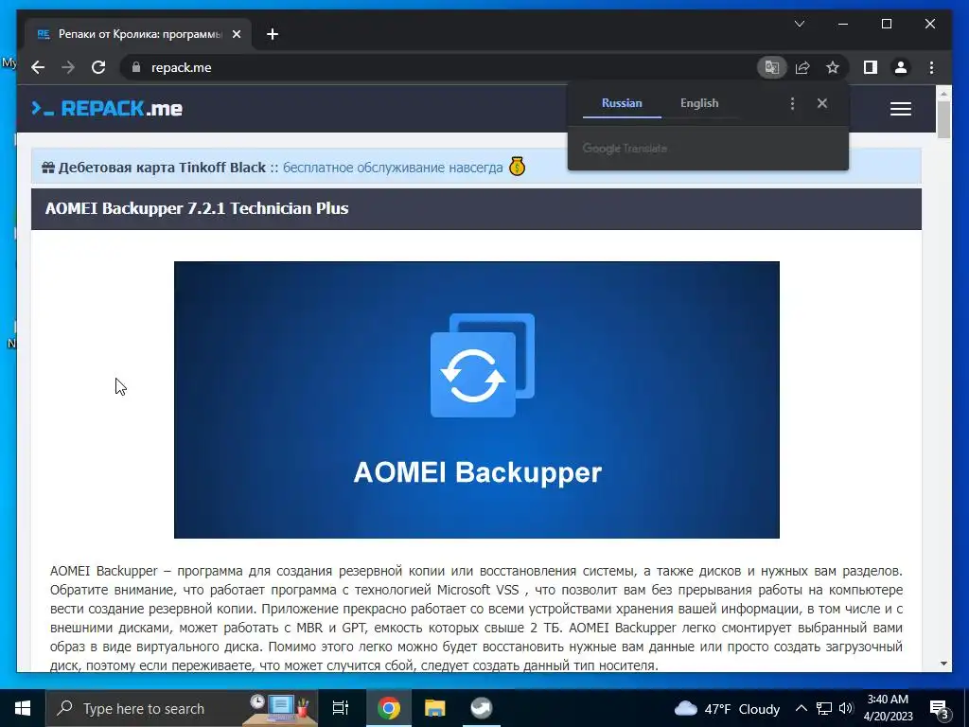Open the network status tray icon
The image size is (969, 727).
coord(824,708)
